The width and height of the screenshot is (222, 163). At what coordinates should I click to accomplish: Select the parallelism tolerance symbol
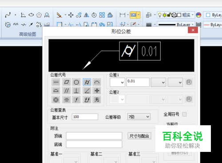(x=67, y=91)
